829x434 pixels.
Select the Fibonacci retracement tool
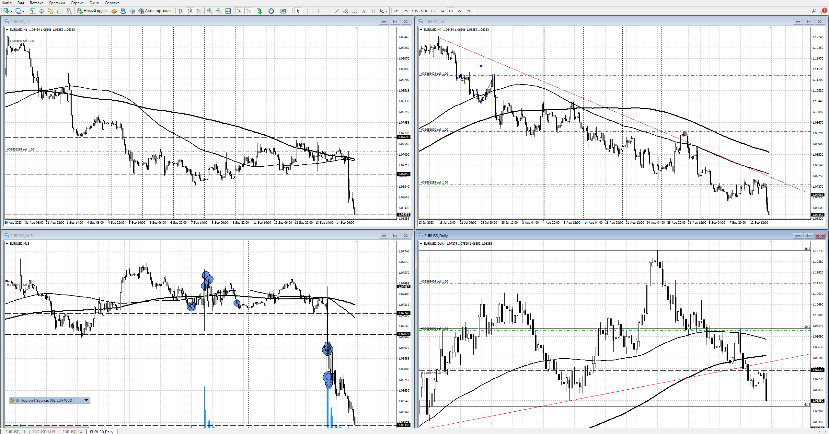pyautogui.click(x=354, y=11)
